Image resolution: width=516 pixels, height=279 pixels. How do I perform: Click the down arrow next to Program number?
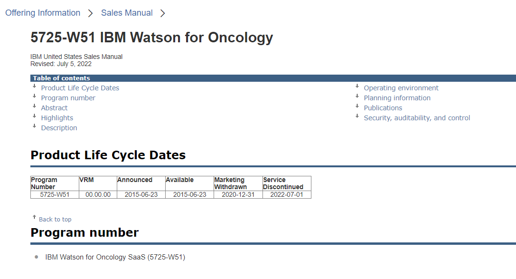[x=34, y=96]
